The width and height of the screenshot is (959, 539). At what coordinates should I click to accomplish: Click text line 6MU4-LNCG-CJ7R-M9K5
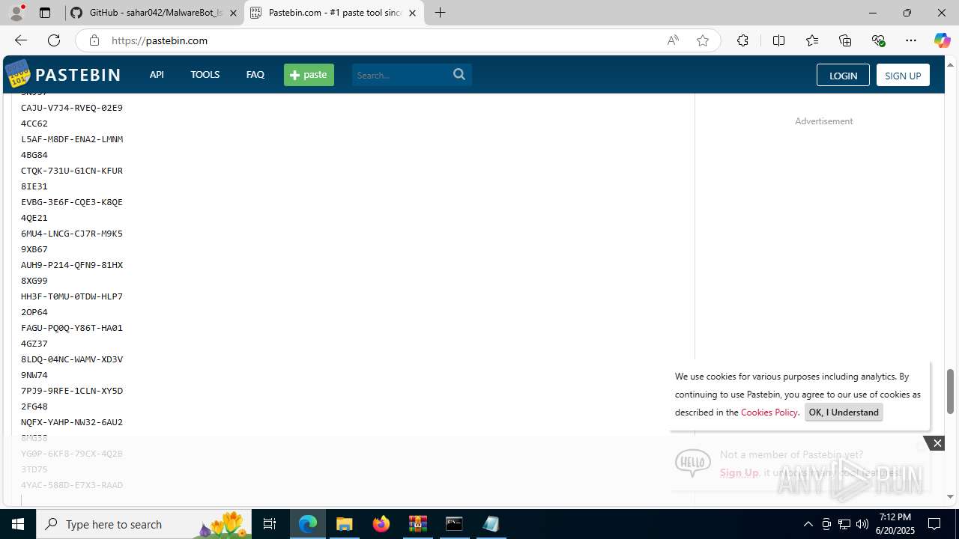[72, 234]
